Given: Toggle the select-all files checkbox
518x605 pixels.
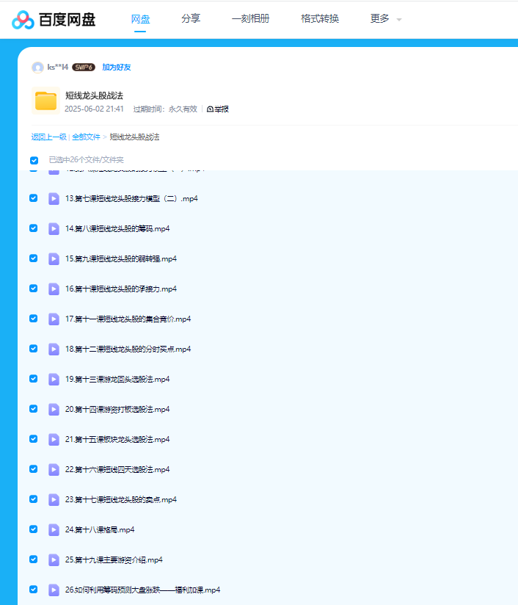Looking at the screenshot, I should point(34,160).
